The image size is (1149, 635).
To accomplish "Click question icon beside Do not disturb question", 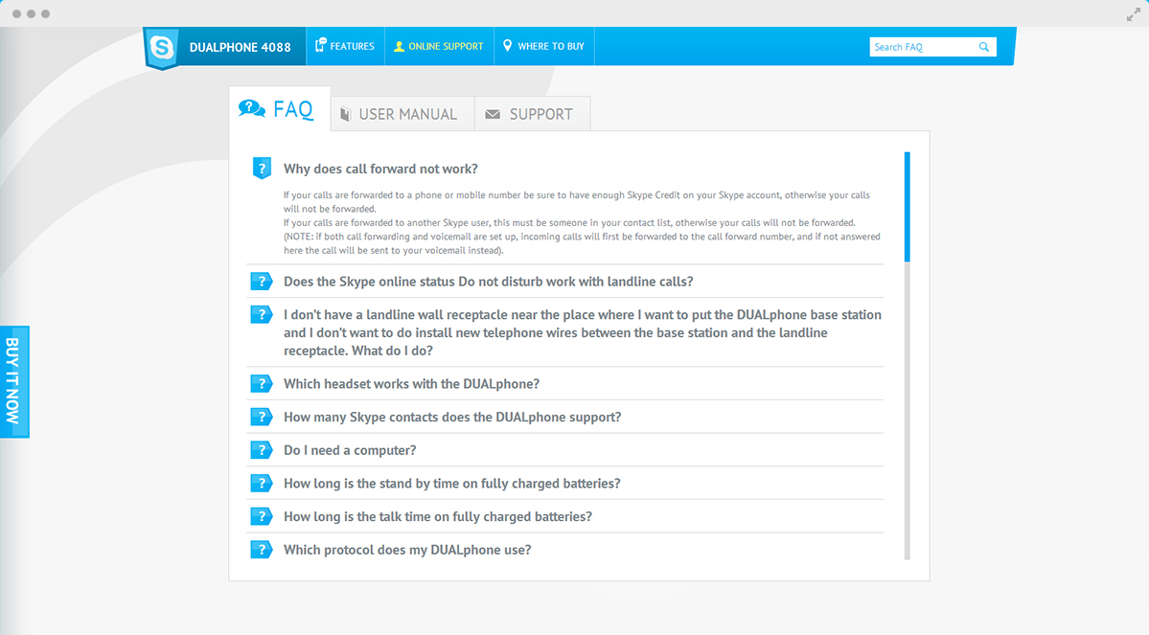I will [x=261, y=282].
